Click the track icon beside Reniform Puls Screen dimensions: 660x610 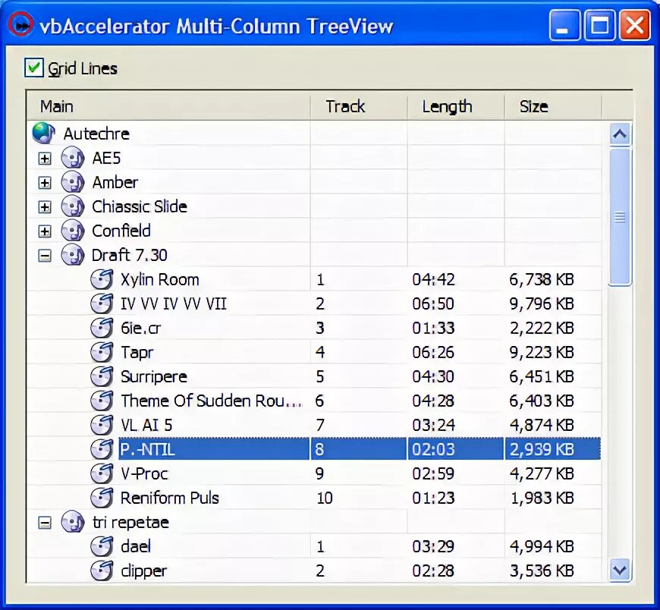pyautogui.click(x=102, y=498)
